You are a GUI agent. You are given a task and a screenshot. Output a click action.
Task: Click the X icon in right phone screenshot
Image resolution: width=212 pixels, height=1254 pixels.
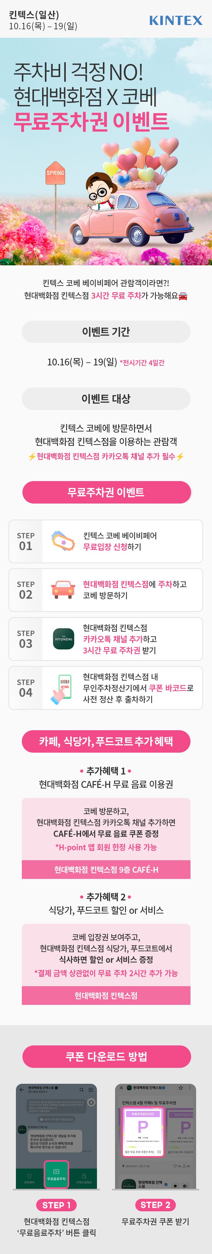[x=122, y=1088]
